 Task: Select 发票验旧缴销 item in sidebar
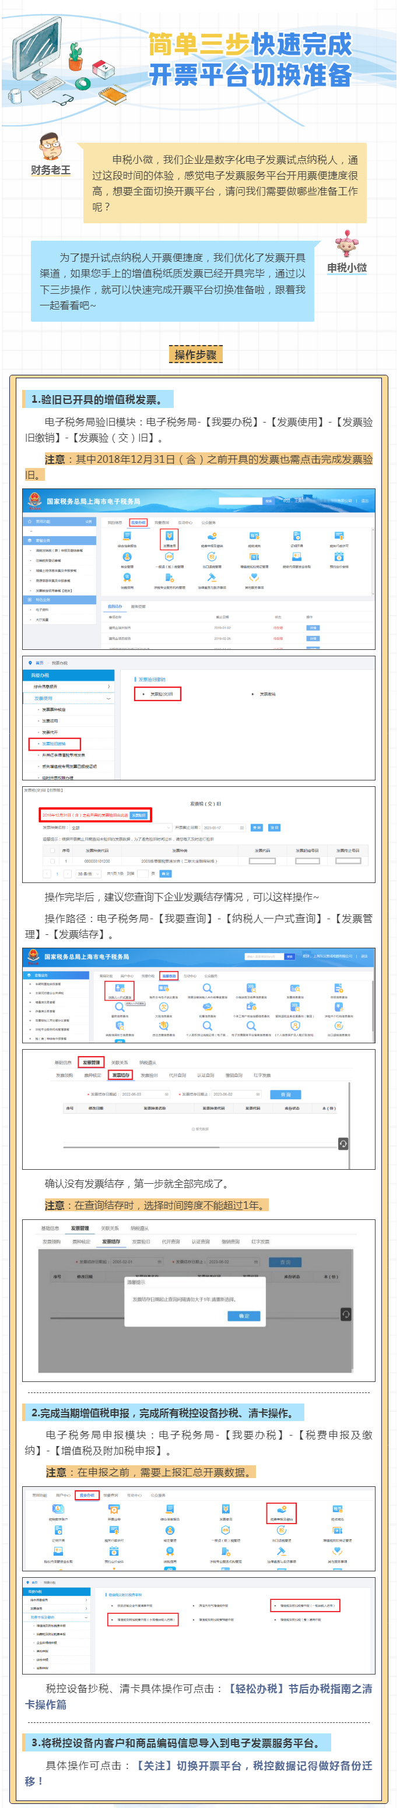[x=55, y=744]
